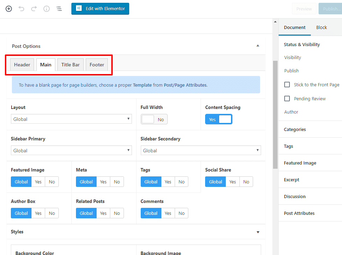The width and height of the screenshot is (342, 255).
Task: Check Stick to the Front Page
Action: 287,85
